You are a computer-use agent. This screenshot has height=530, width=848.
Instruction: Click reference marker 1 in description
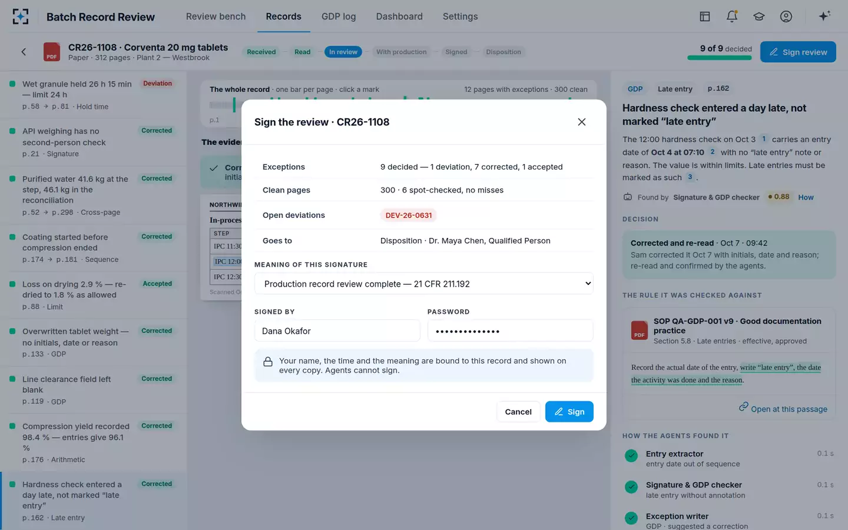[764, 139]
